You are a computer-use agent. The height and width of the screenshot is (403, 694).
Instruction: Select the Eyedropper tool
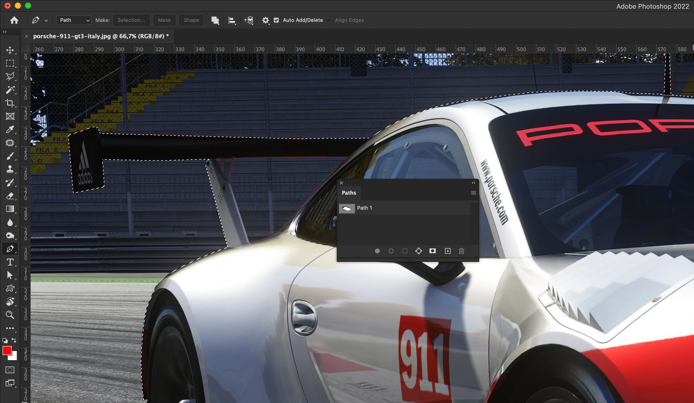[10, 129]
